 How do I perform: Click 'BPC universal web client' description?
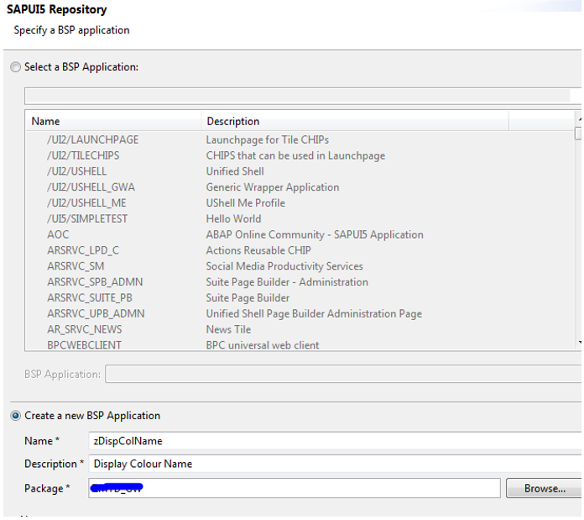(263, 345)
